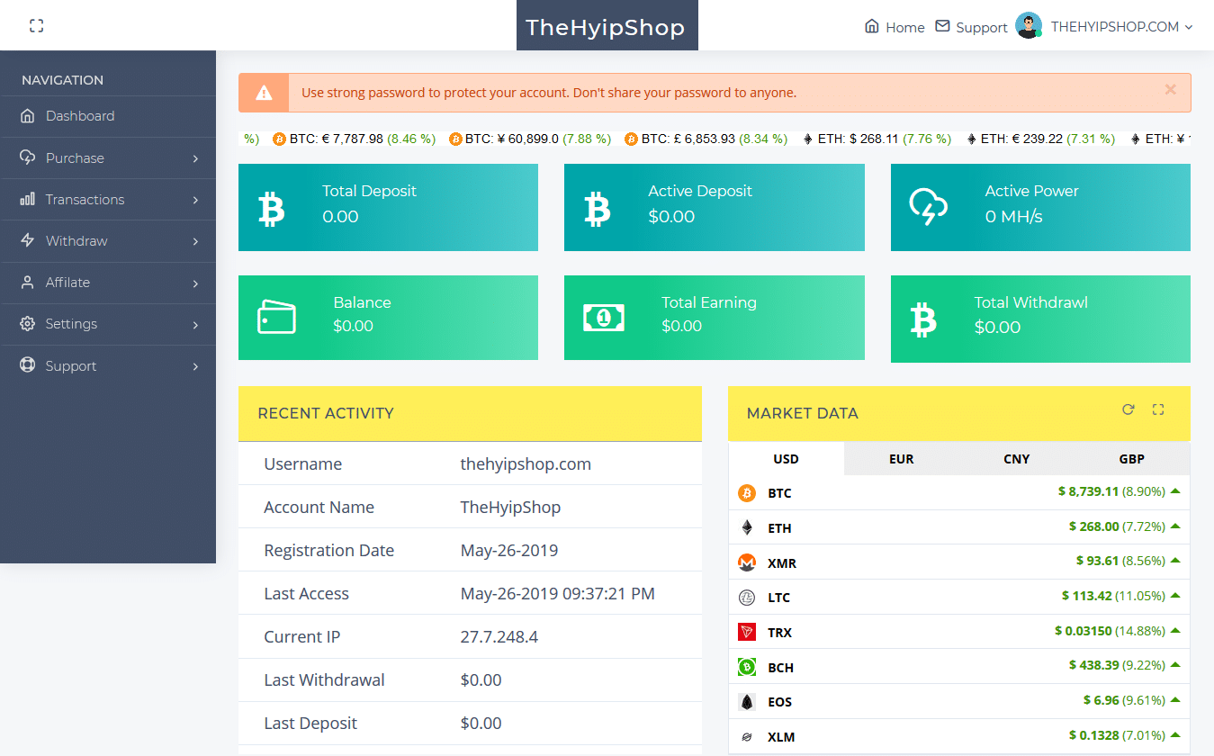Expand Transactions submenu chevron
1214x756 pixels.
click(x=195, y=200)
